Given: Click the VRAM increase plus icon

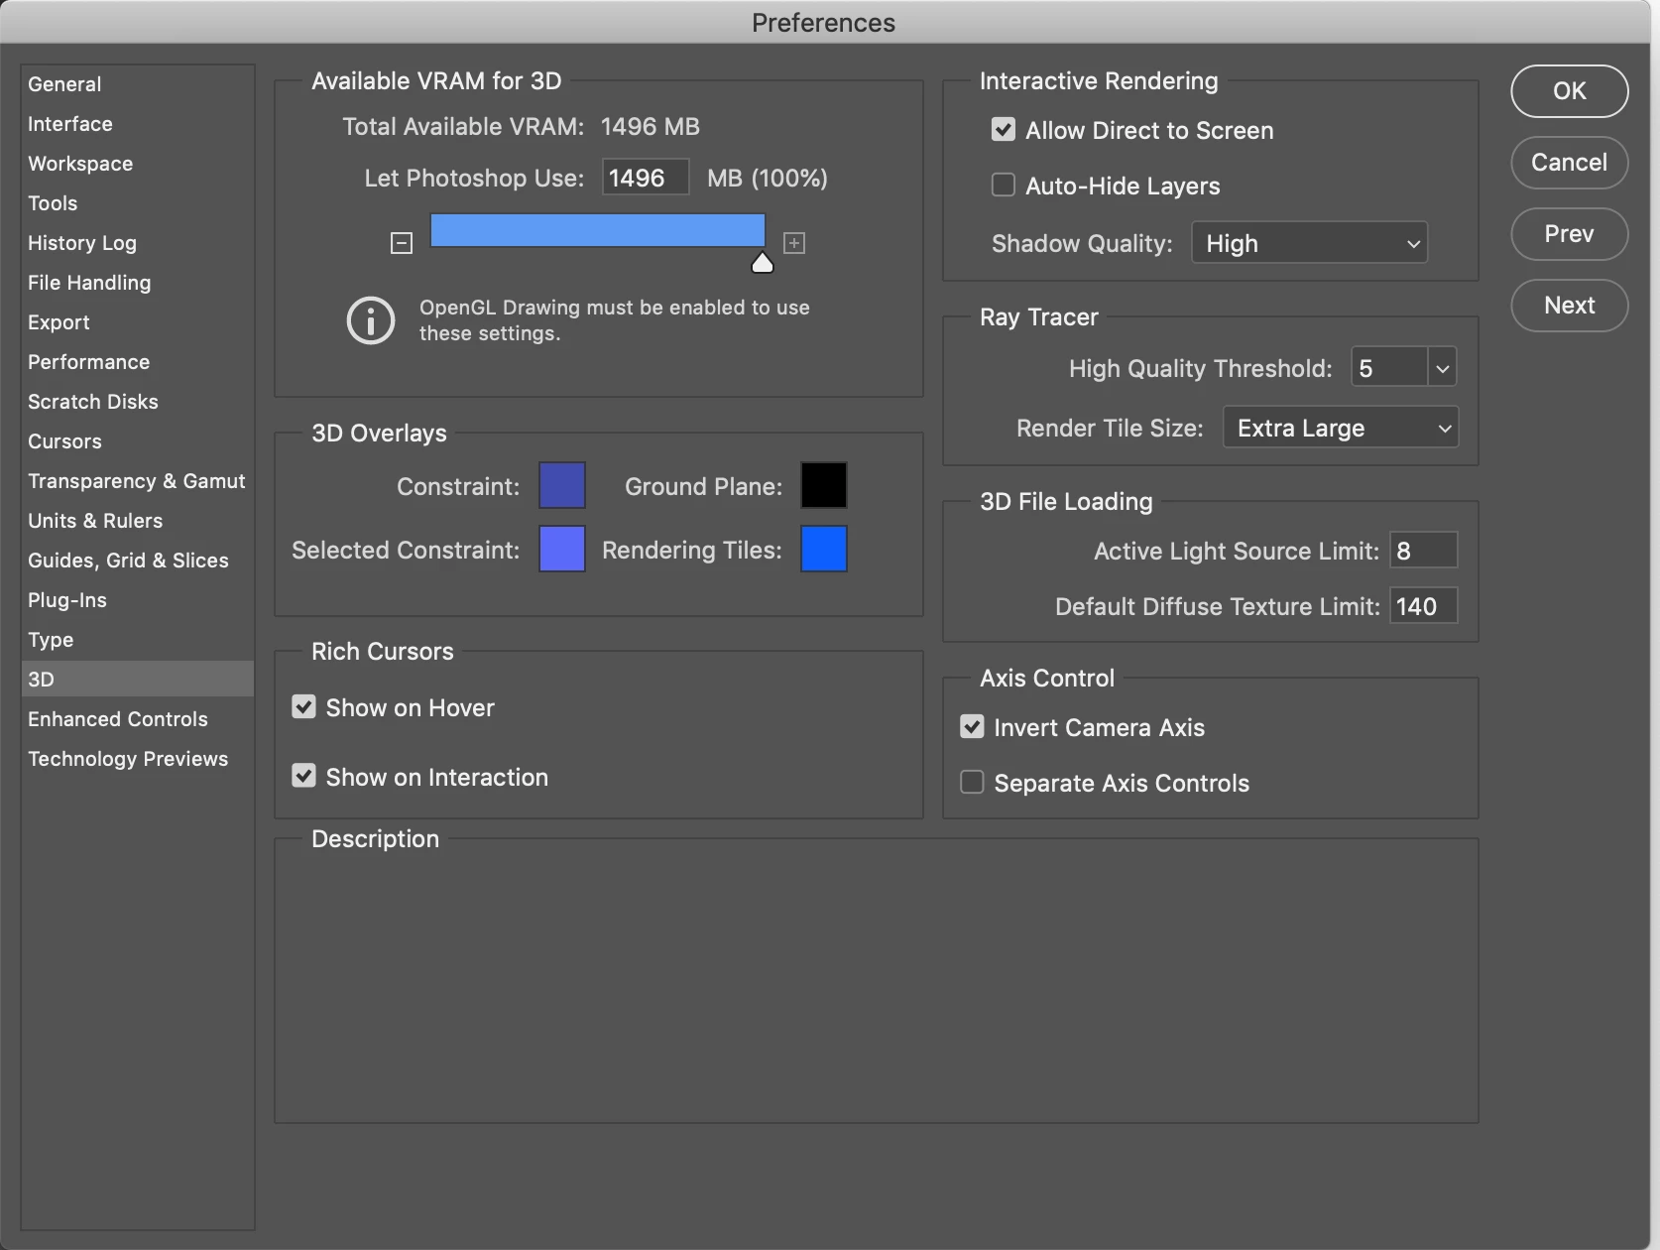Looking at the screenshot, I should [794, 243].
